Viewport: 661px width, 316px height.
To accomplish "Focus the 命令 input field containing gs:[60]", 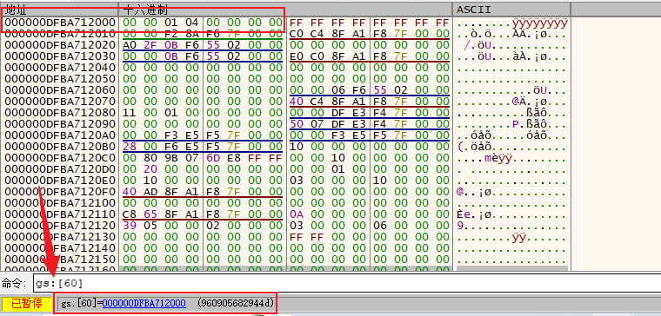I will (x=346, y=284).
